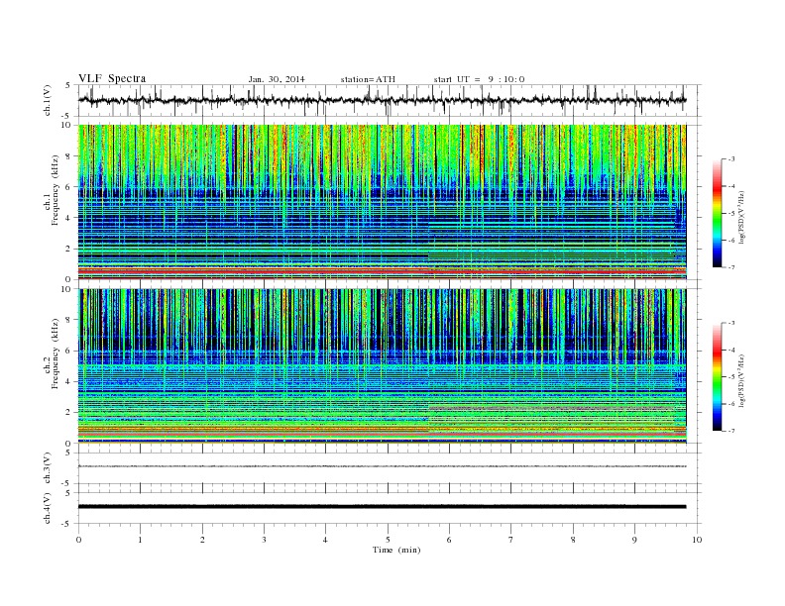Click the ch.1 spectrogram panel
This screenshot has height=606, width=785.
coord(383,202)
